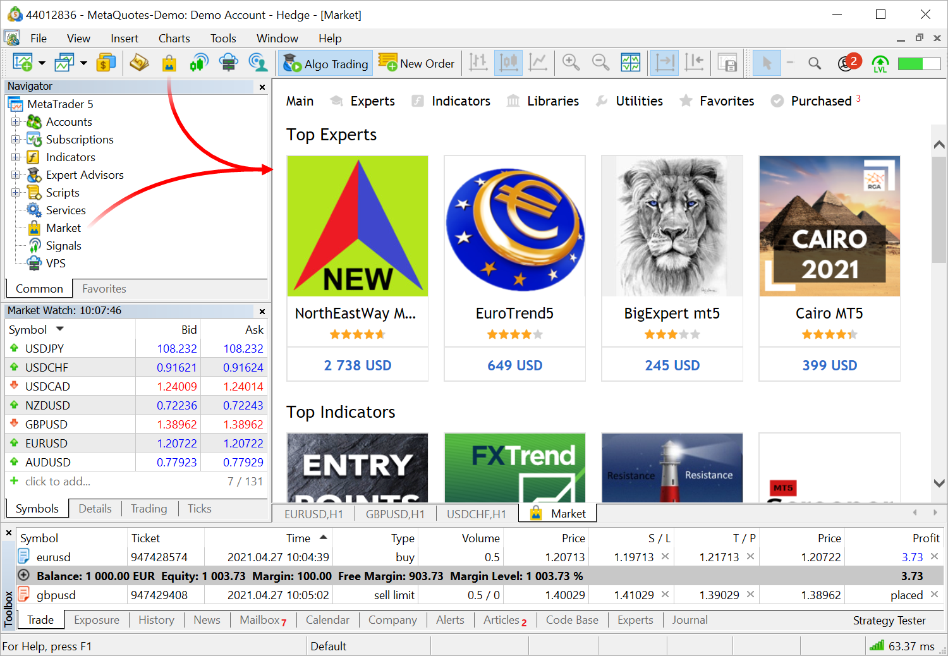
Task: Click the New Order button
Action: tap(416, 64)
